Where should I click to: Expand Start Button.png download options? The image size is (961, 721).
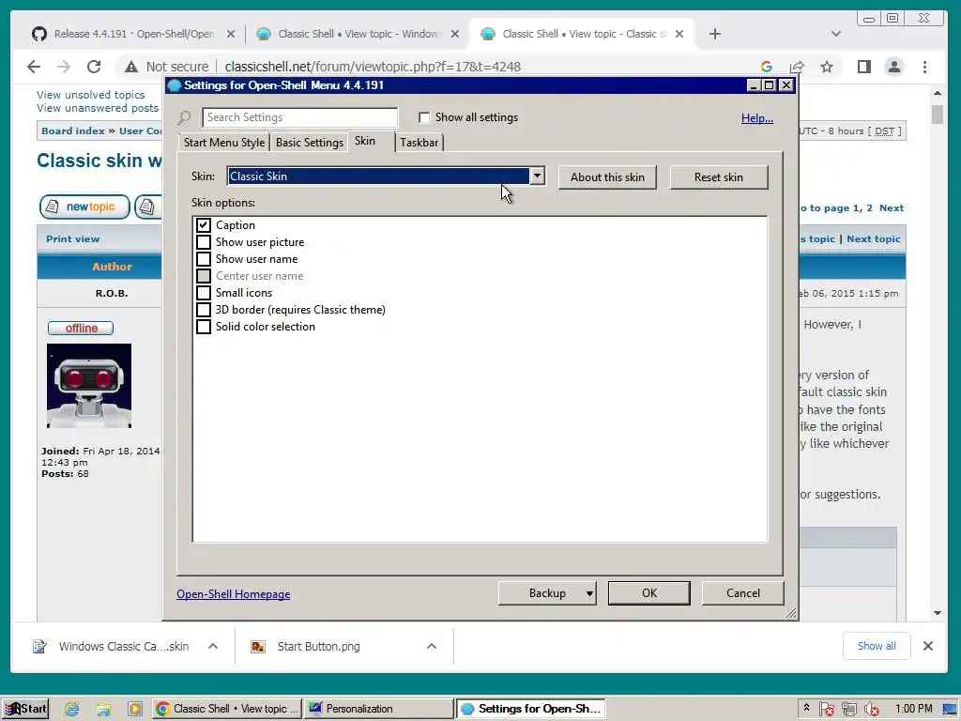tap(432, 646)
